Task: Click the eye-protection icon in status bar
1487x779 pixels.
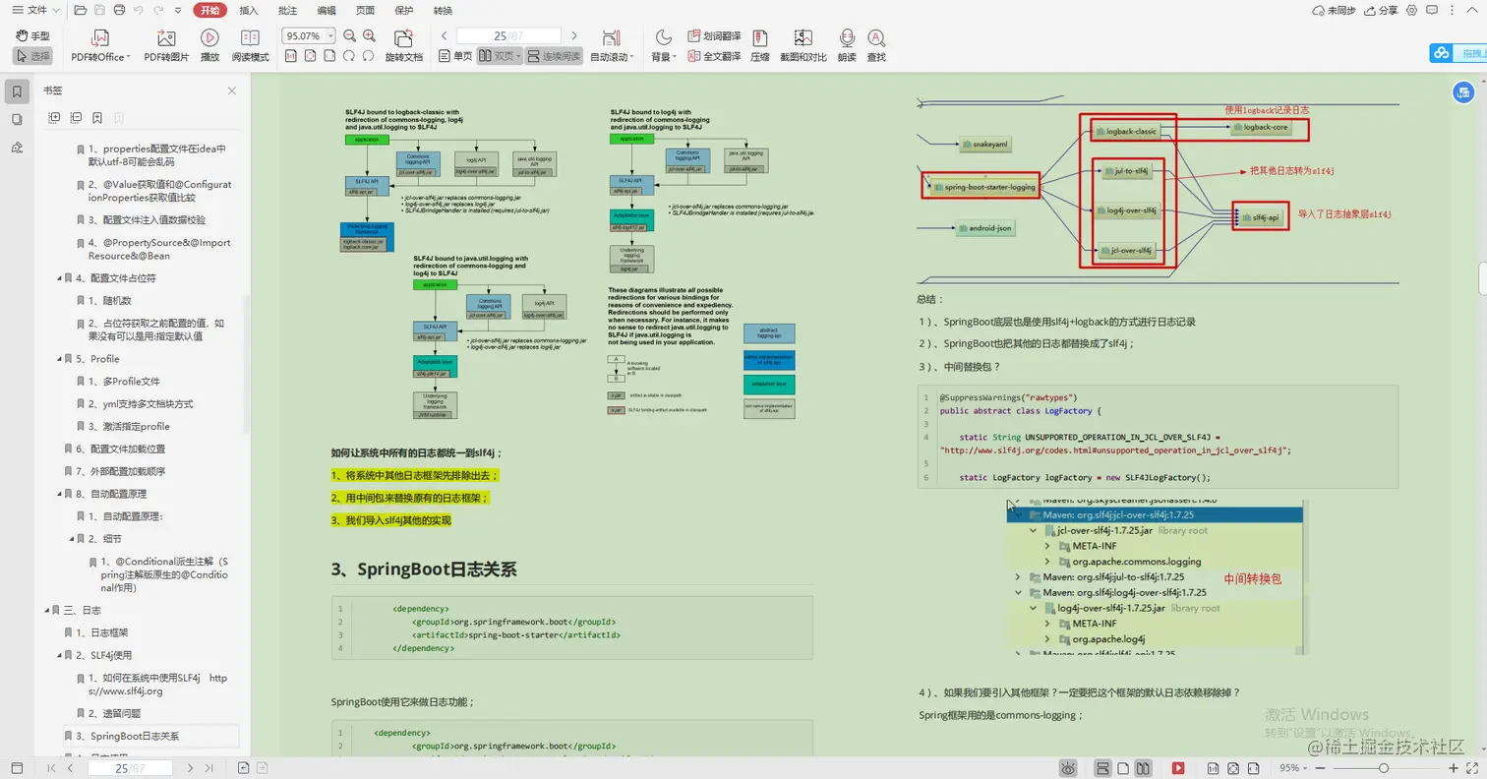Action: click(x=1069, y=768)
